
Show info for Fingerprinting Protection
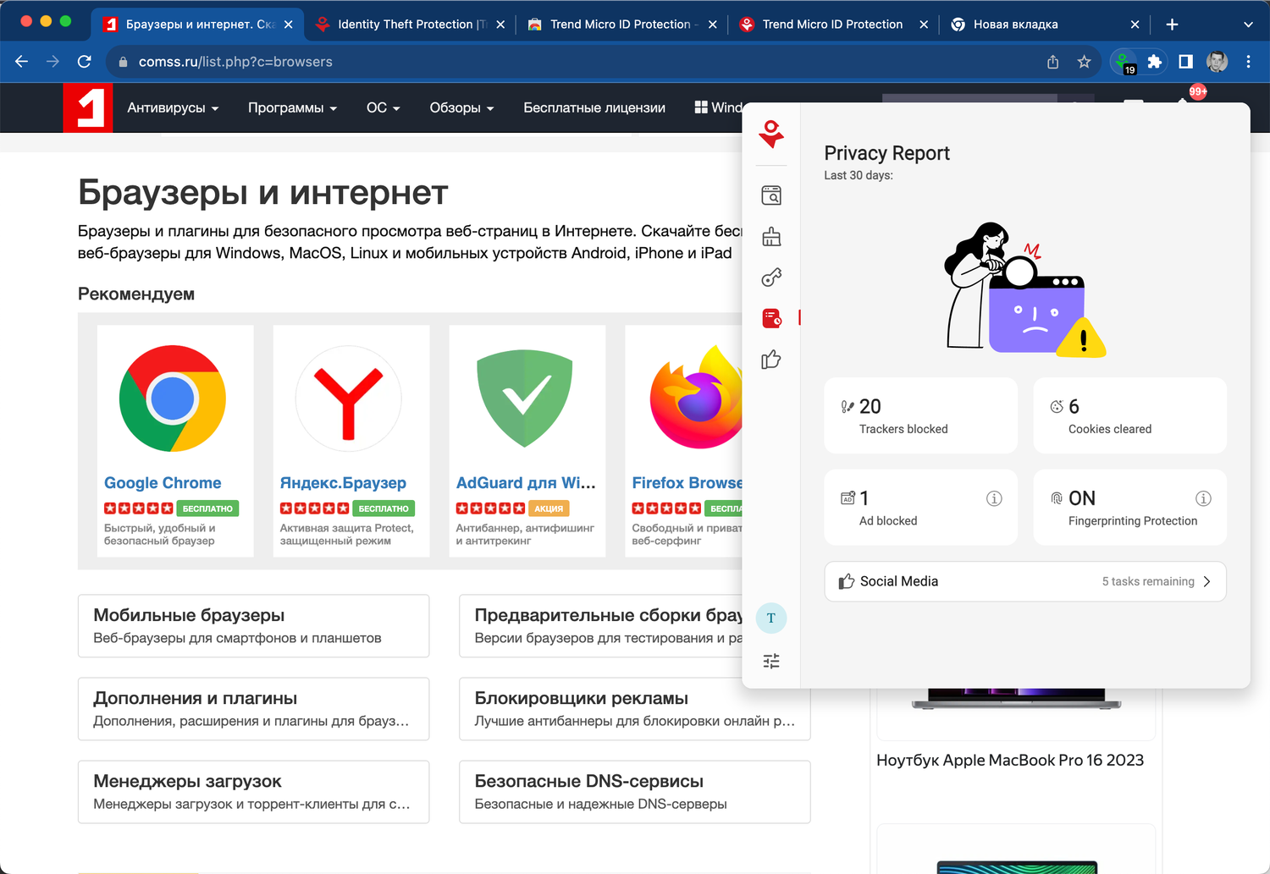click(1203, 498)
